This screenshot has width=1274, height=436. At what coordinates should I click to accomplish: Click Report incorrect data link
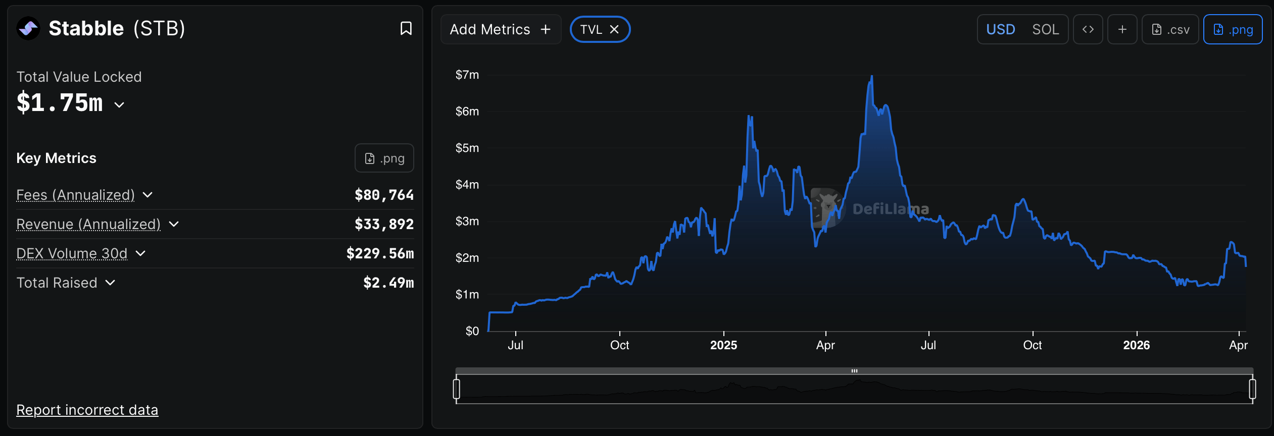click(x=87, y=410)
